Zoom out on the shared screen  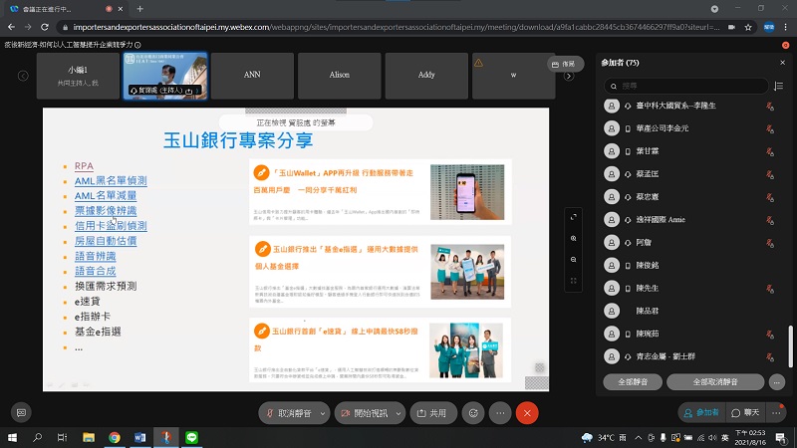pos(574,260)
